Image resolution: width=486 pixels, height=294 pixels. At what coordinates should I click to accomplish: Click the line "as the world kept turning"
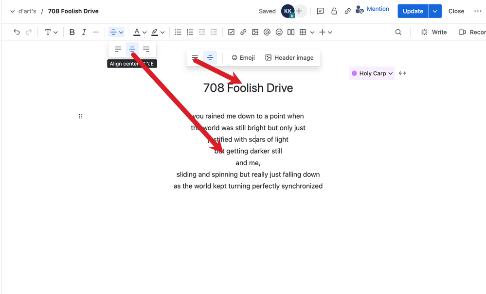(x=248, y=186)
